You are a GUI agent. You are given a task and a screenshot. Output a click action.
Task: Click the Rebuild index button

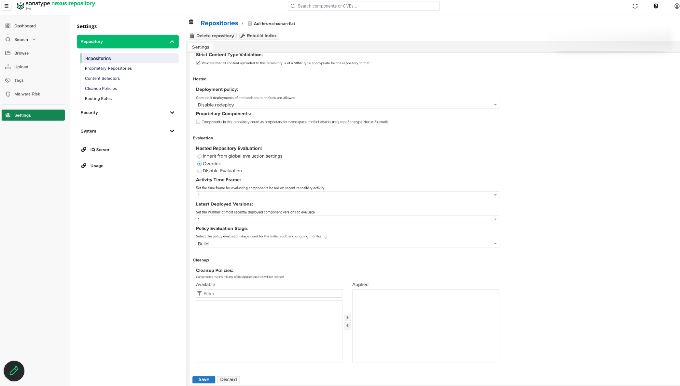(259, 36)
